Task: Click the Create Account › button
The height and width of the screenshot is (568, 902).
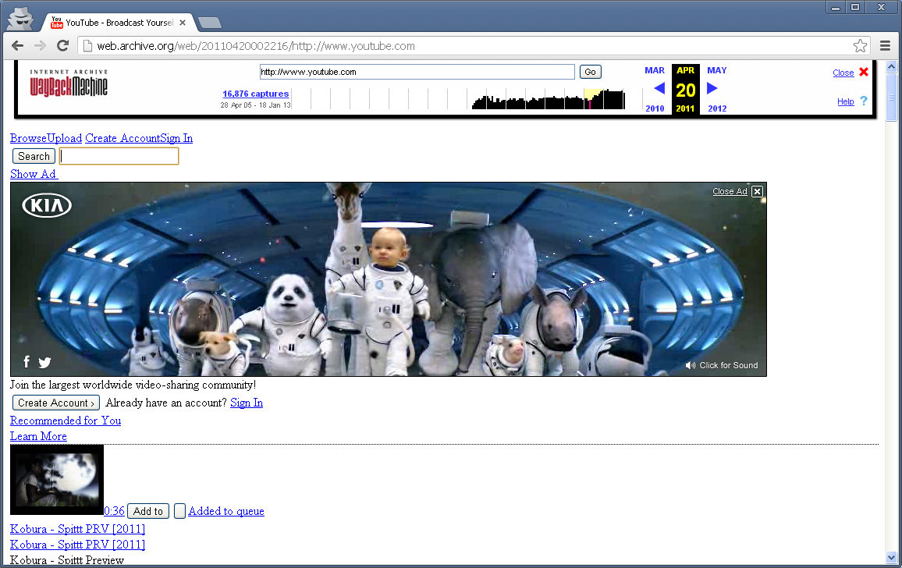Action: click(56, 403)
